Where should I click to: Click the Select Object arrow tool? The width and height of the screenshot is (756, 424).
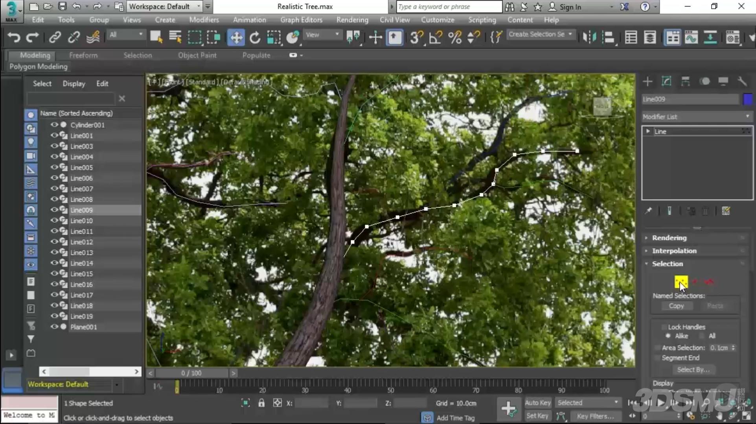coord(156,37)
